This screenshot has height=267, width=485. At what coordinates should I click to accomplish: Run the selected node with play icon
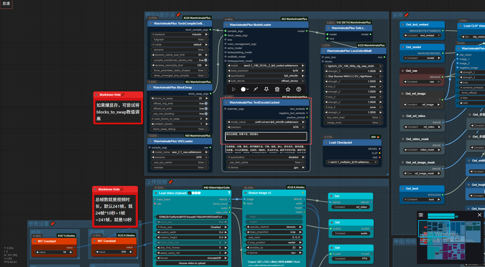click(234, 89)
